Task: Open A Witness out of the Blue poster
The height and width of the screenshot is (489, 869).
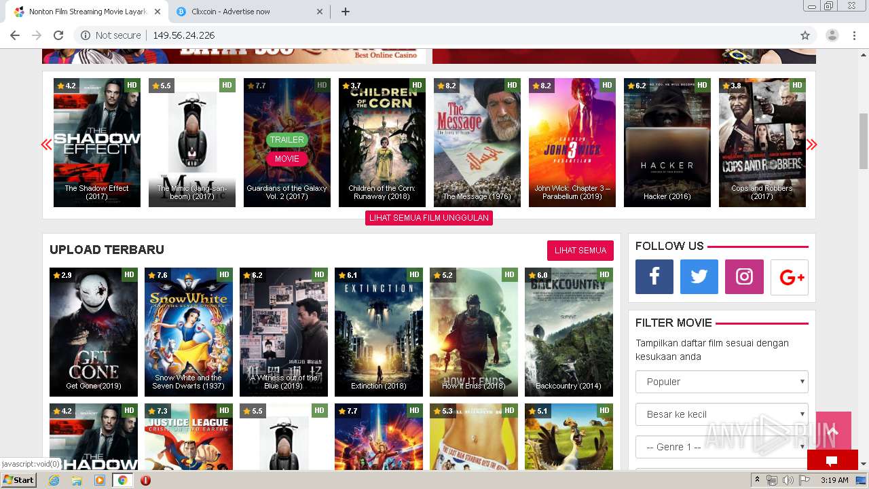Action: pos(284,332)
